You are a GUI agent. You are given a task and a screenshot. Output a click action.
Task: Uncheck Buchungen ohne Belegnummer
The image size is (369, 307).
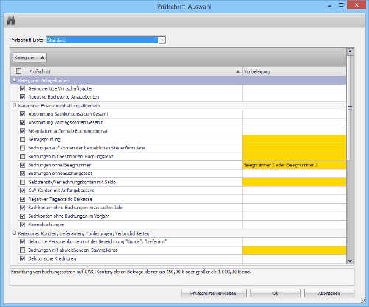pyautogui.click(x=22, y=165)
